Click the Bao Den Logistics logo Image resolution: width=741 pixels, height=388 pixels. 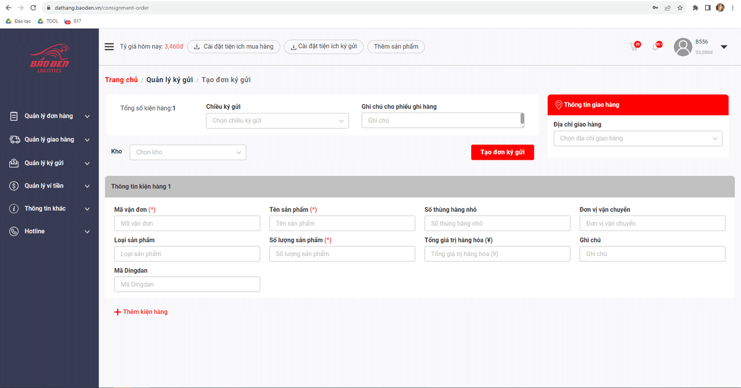pos(49,58)
